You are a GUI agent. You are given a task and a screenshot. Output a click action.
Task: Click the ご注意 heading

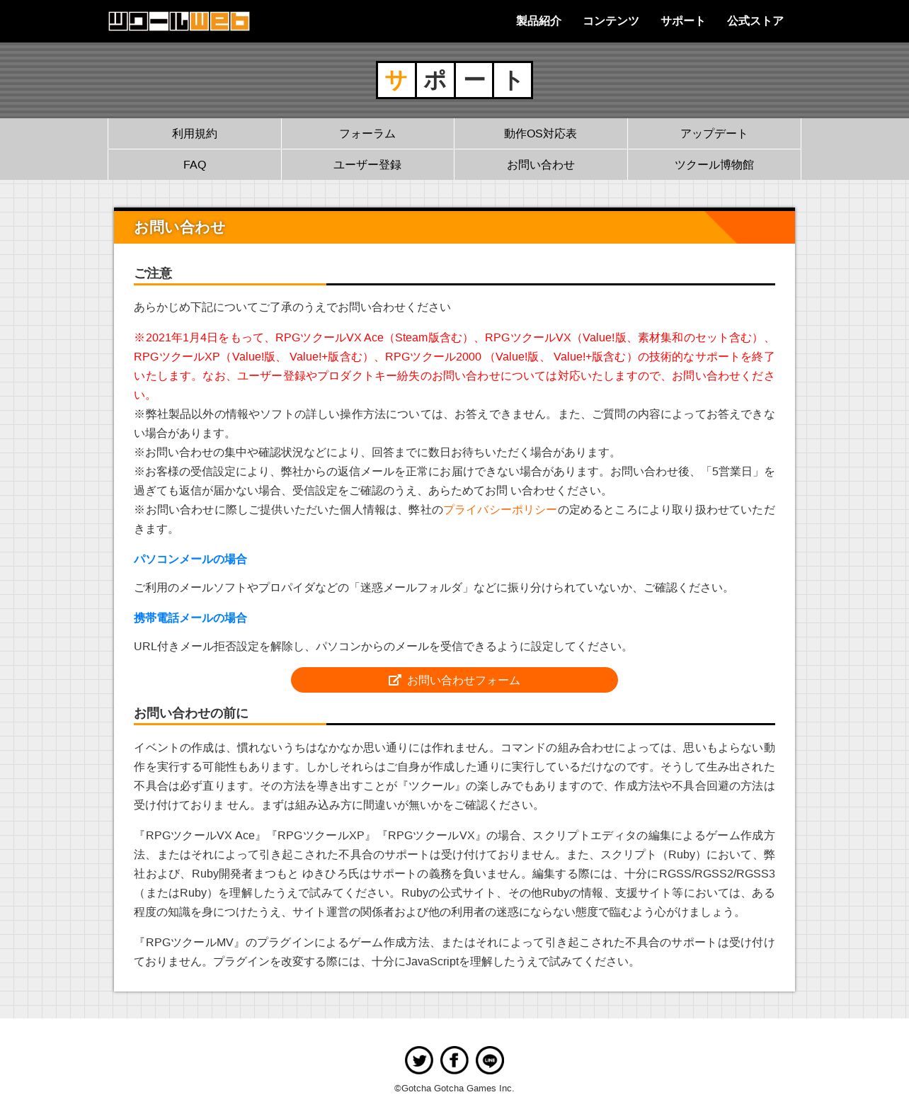[153, 273]
